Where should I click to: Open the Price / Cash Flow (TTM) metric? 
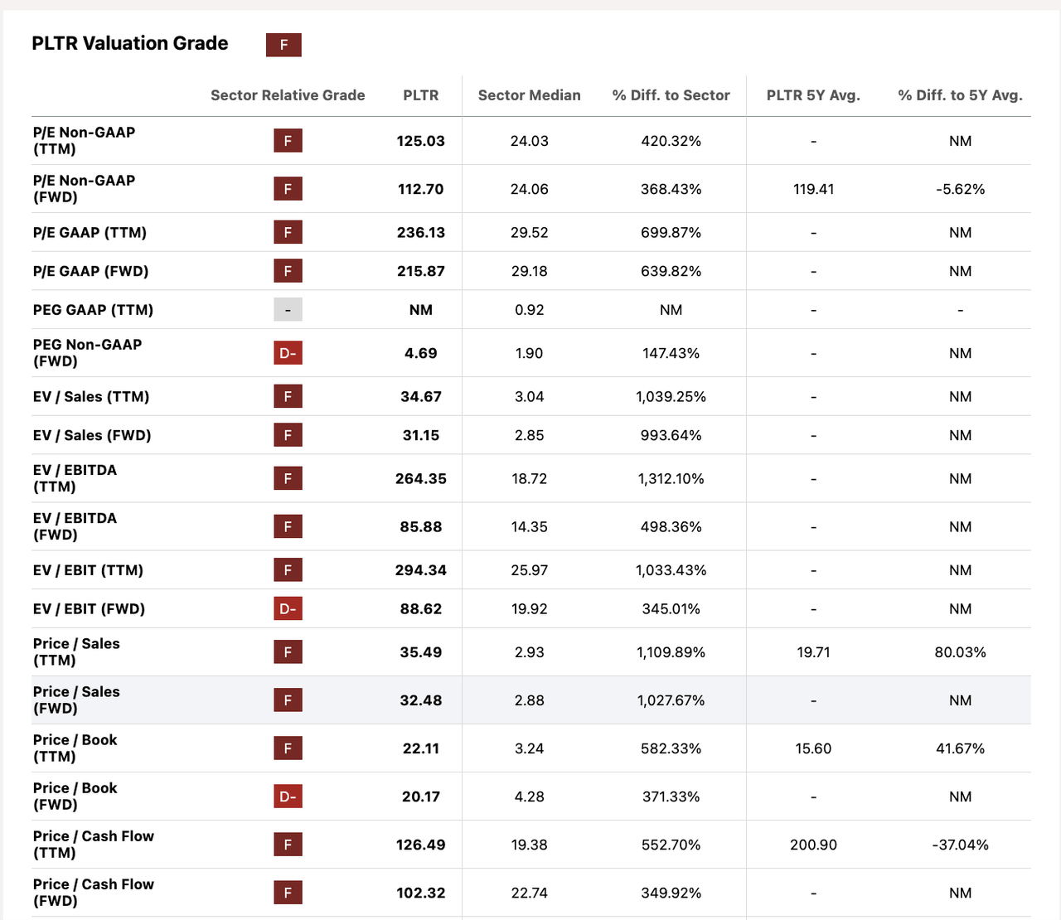pos(94,845)
